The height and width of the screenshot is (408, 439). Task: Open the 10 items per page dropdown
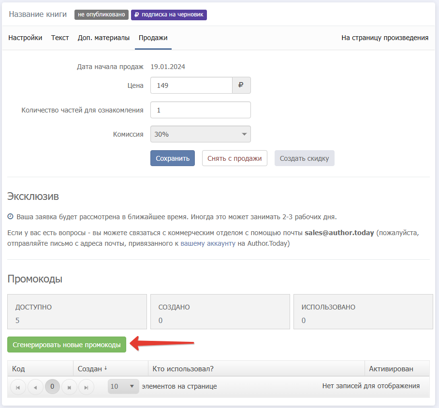click(123, 386)
